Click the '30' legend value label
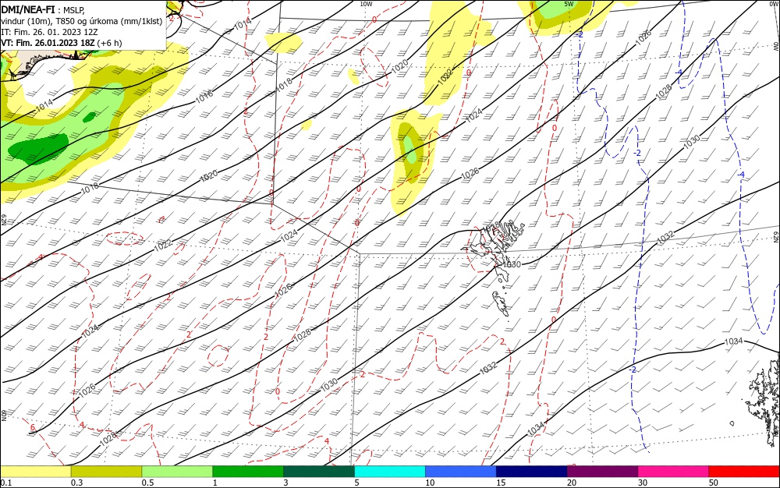780x488 pixels. 643,483
